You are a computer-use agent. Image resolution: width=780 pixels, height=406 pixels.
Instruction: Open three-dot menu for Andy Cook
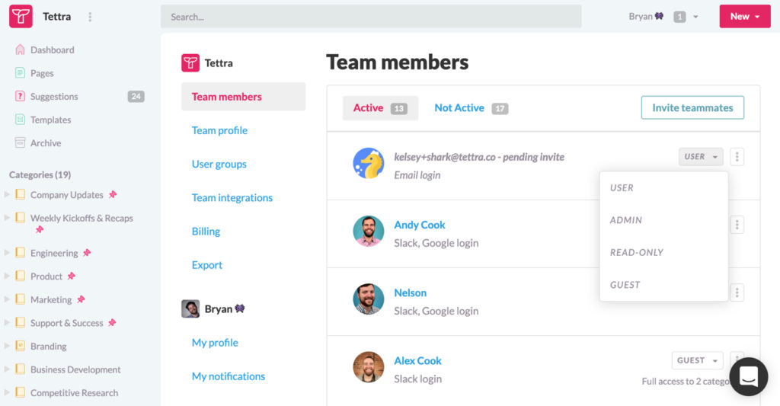pyautogui.click(x=737, y=225)
